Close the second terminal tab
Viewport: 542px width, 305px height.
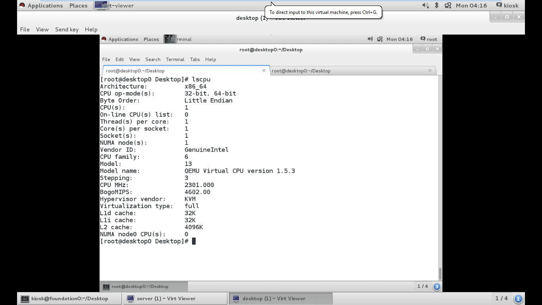pyautogui.click(x=430, y=71)
